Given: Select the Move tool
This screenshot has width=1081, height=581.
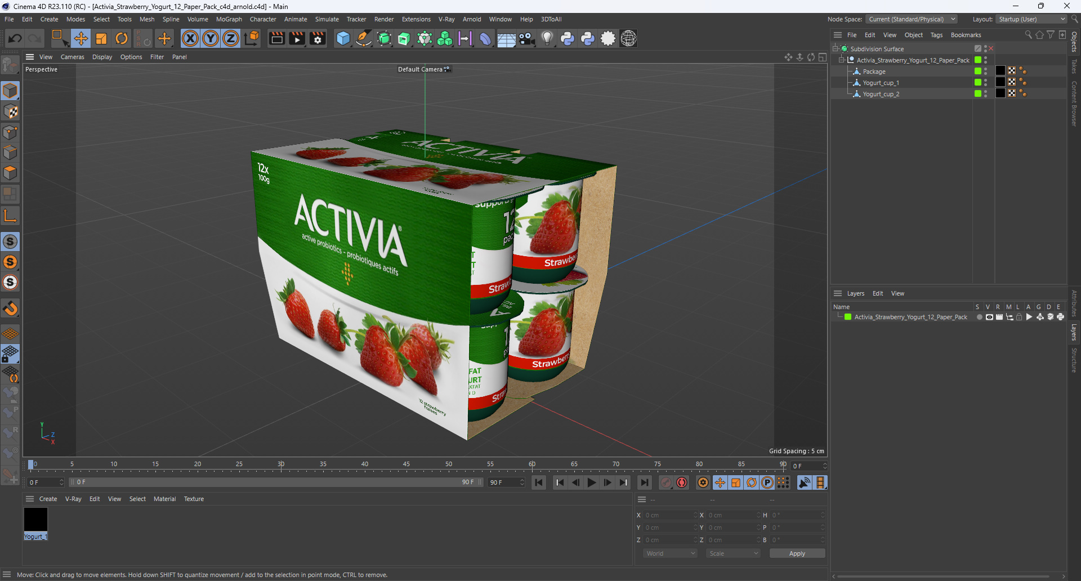Looking at the screenshot, I should (81, 38).
